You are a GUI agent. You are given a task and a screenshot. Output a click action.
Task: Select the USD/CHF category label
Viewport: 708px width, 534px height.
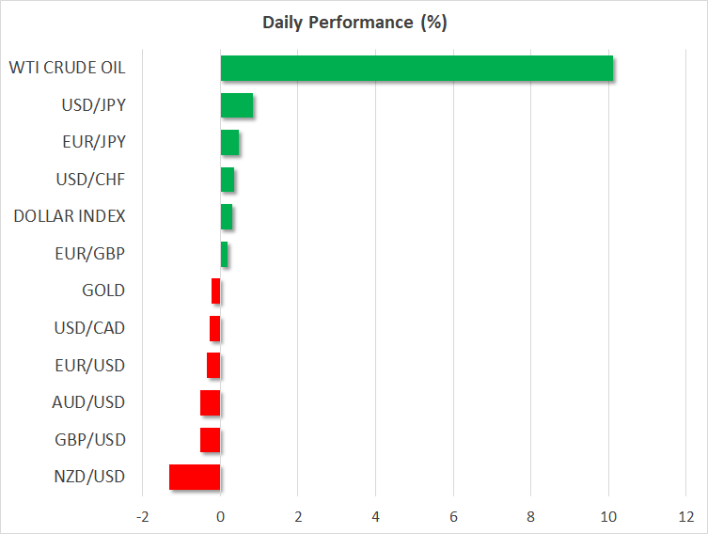90,179
